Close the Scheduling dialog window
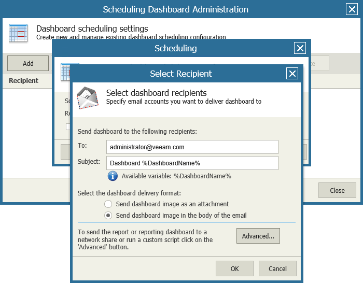This screenshot has height=283, width=363. point(300,48)
